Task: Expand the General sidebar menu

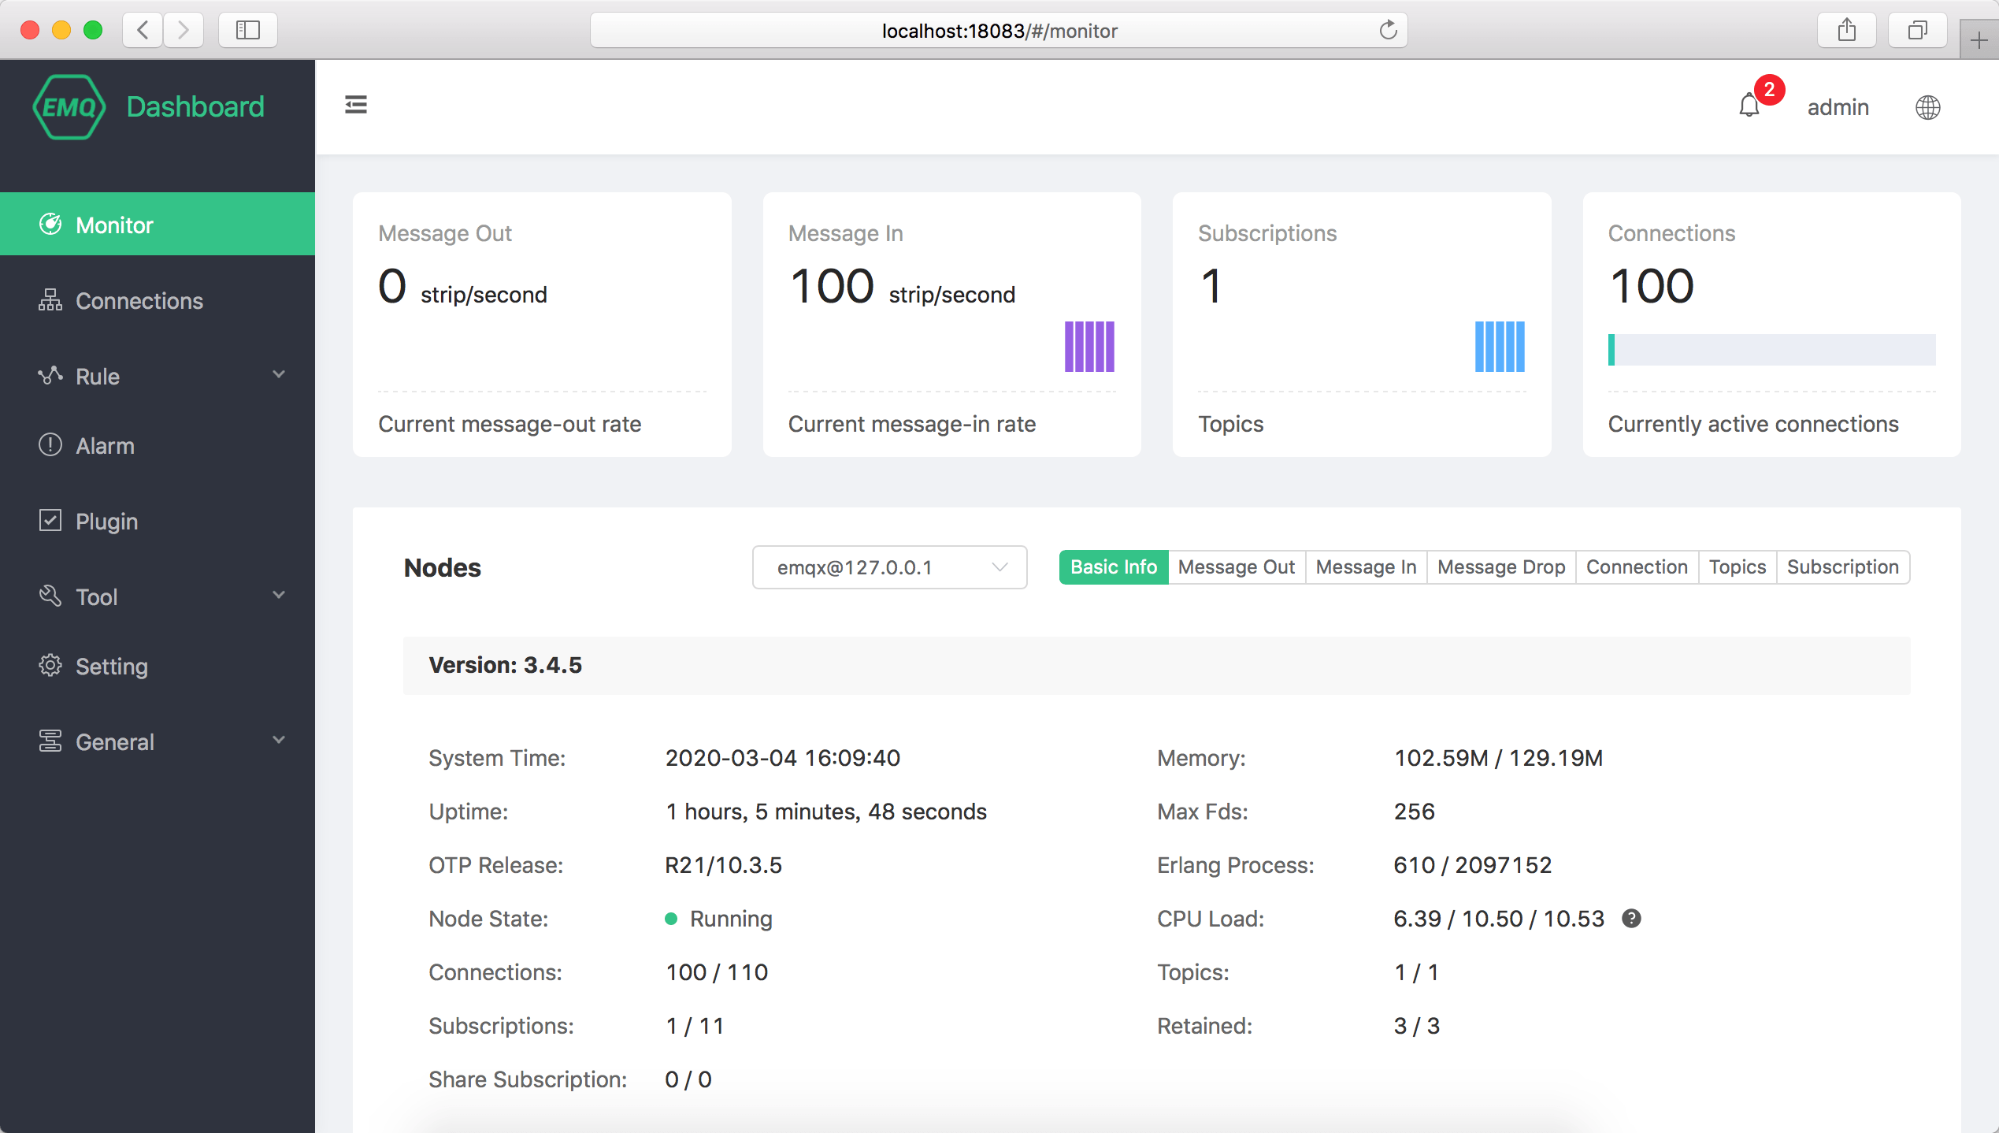Action: [x=158, y=742]
